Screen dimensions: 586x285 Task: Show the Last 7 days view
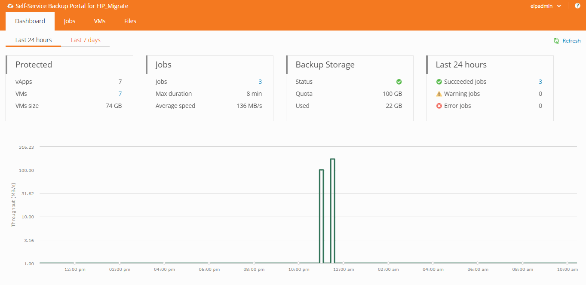click(x=86, y=40)
